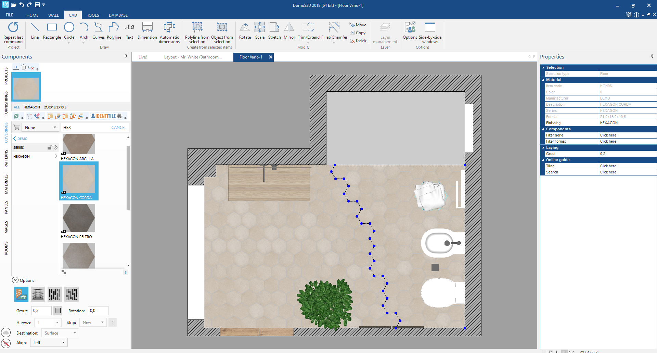Choose the Text tool
This screenshot has width=657, height=353.
(x=129, y=31)
